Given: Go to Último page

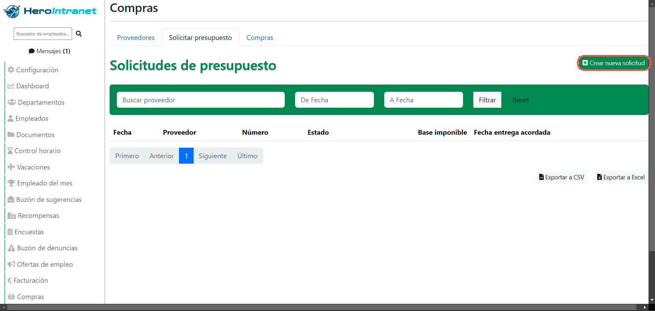Looking at the screenshot, I should pos(247,156).
